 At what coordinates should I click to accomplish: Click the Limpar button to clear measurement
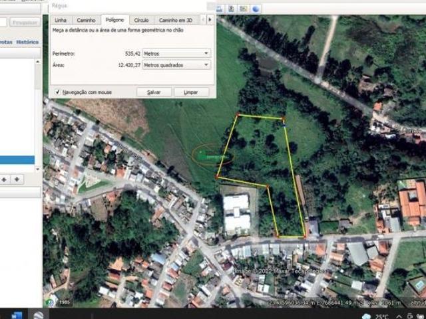(x=191, y=92)
